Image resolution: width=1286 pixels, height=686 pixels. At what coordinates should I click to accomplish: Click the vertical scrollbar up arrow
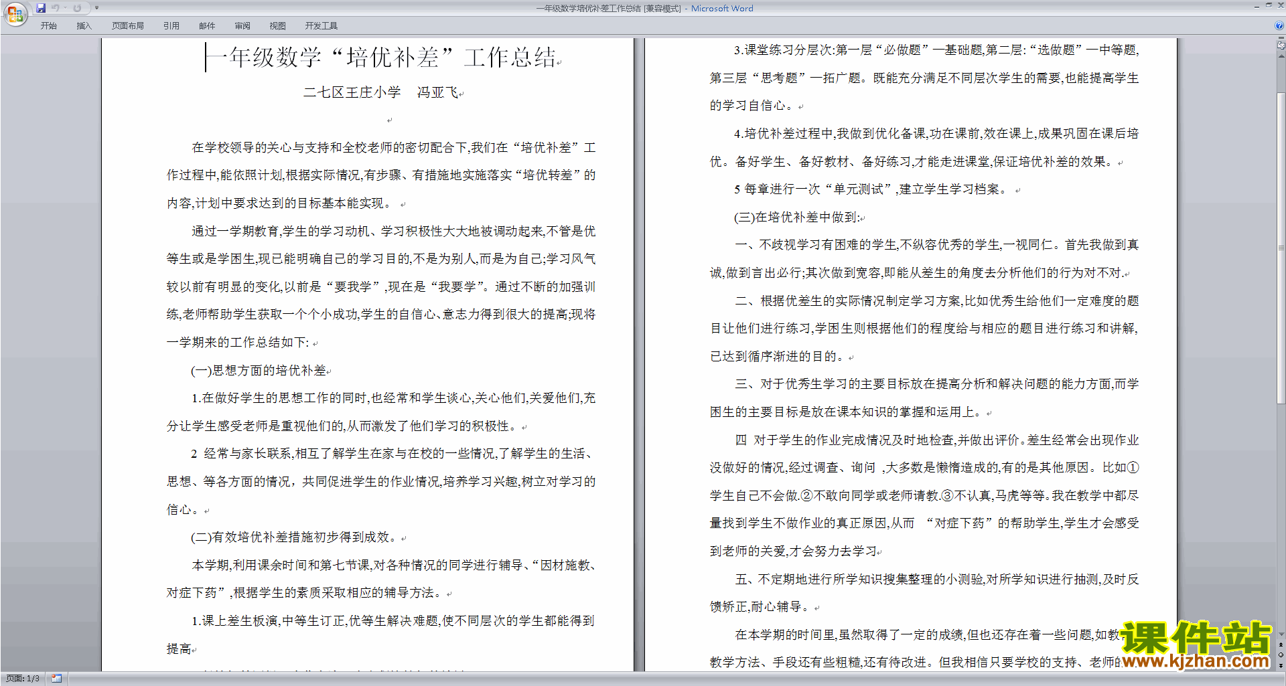pyautogui.click(x=1281, y=56)
